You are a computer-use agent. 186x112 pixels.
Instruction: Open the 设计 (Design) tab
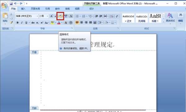pyautogui.click(x=91, y=9)
